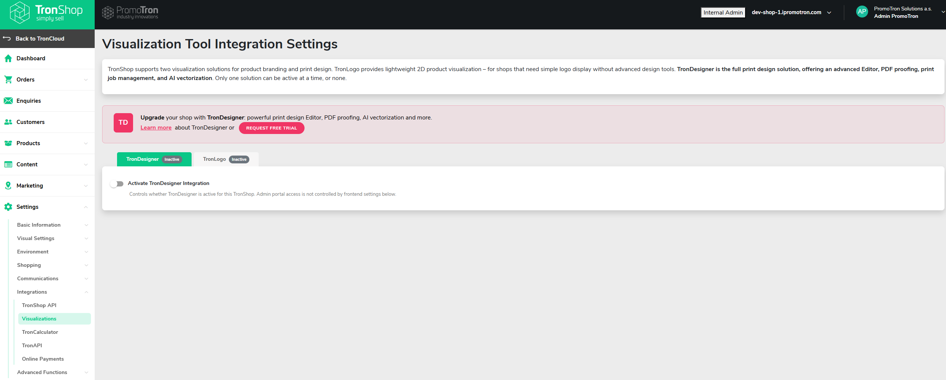
Task: Click the page title Visualization Tool Integration Settings
Action: point(220,44)
